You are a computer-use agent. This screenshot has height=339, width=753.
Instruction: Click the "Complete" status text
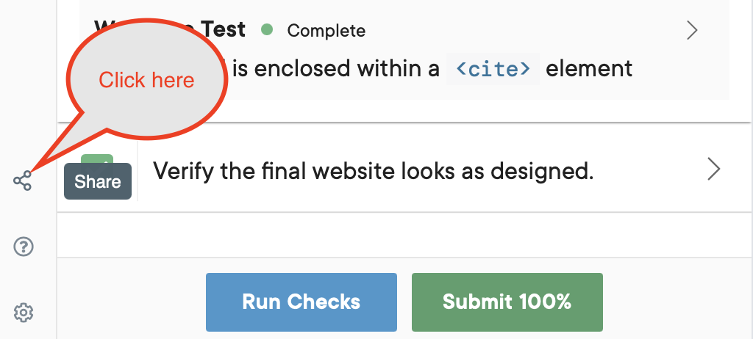point(326,30)
